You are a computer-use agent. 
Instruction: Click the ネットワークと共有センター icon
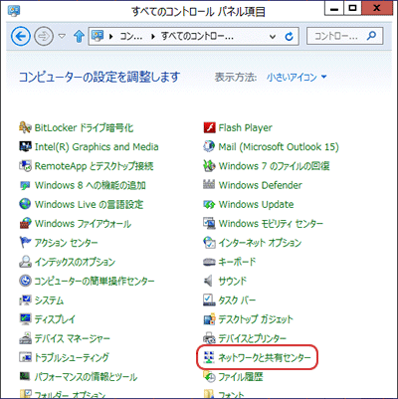209,357
